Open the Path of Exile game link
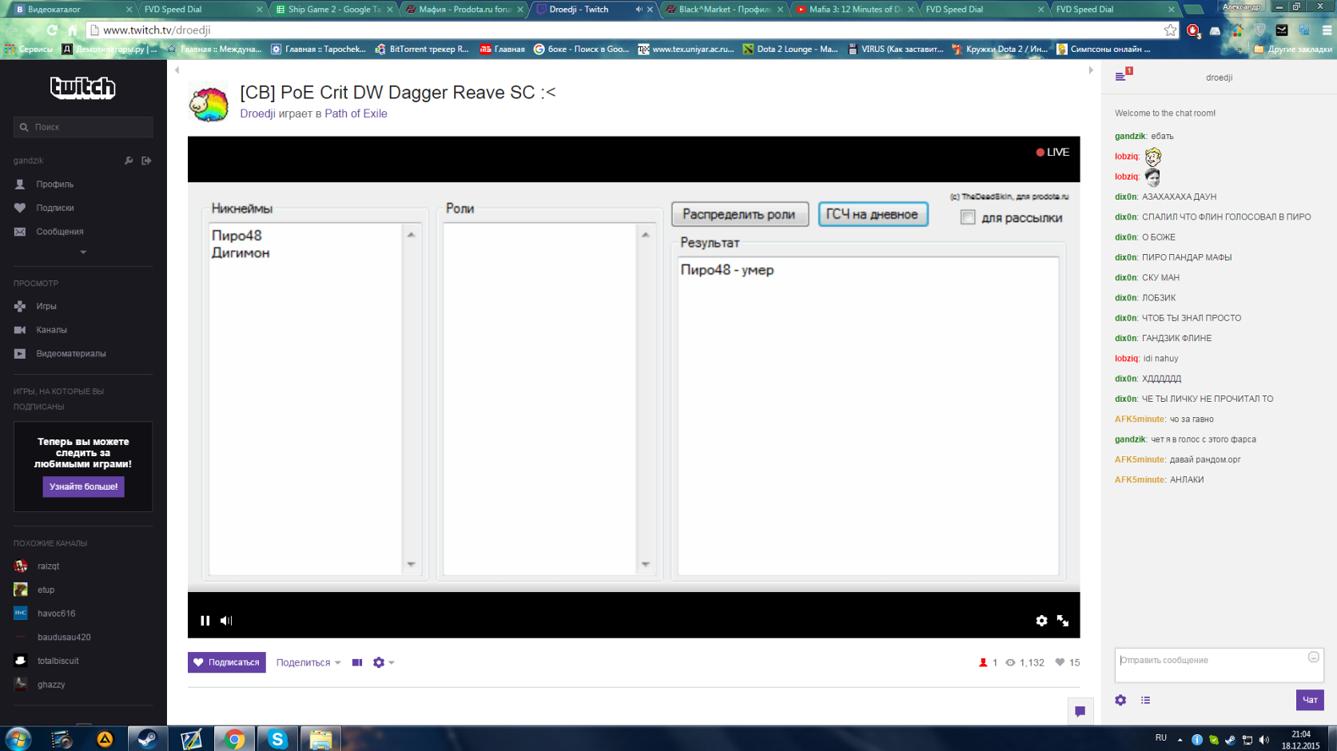 [x=356, y=113]
